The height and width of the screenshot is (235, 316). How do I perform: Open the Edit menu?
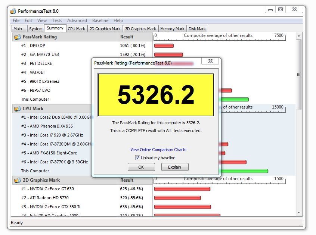coord(28,21)
